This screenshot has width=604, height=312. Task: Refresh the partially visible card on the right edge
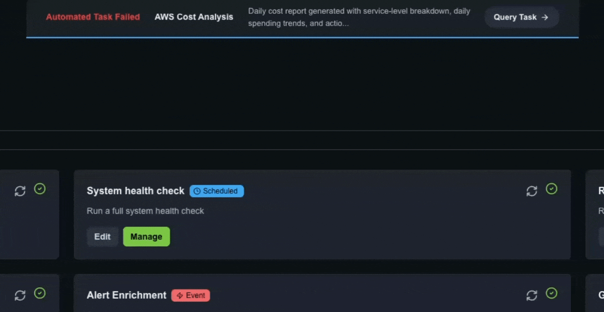(601, 191)
